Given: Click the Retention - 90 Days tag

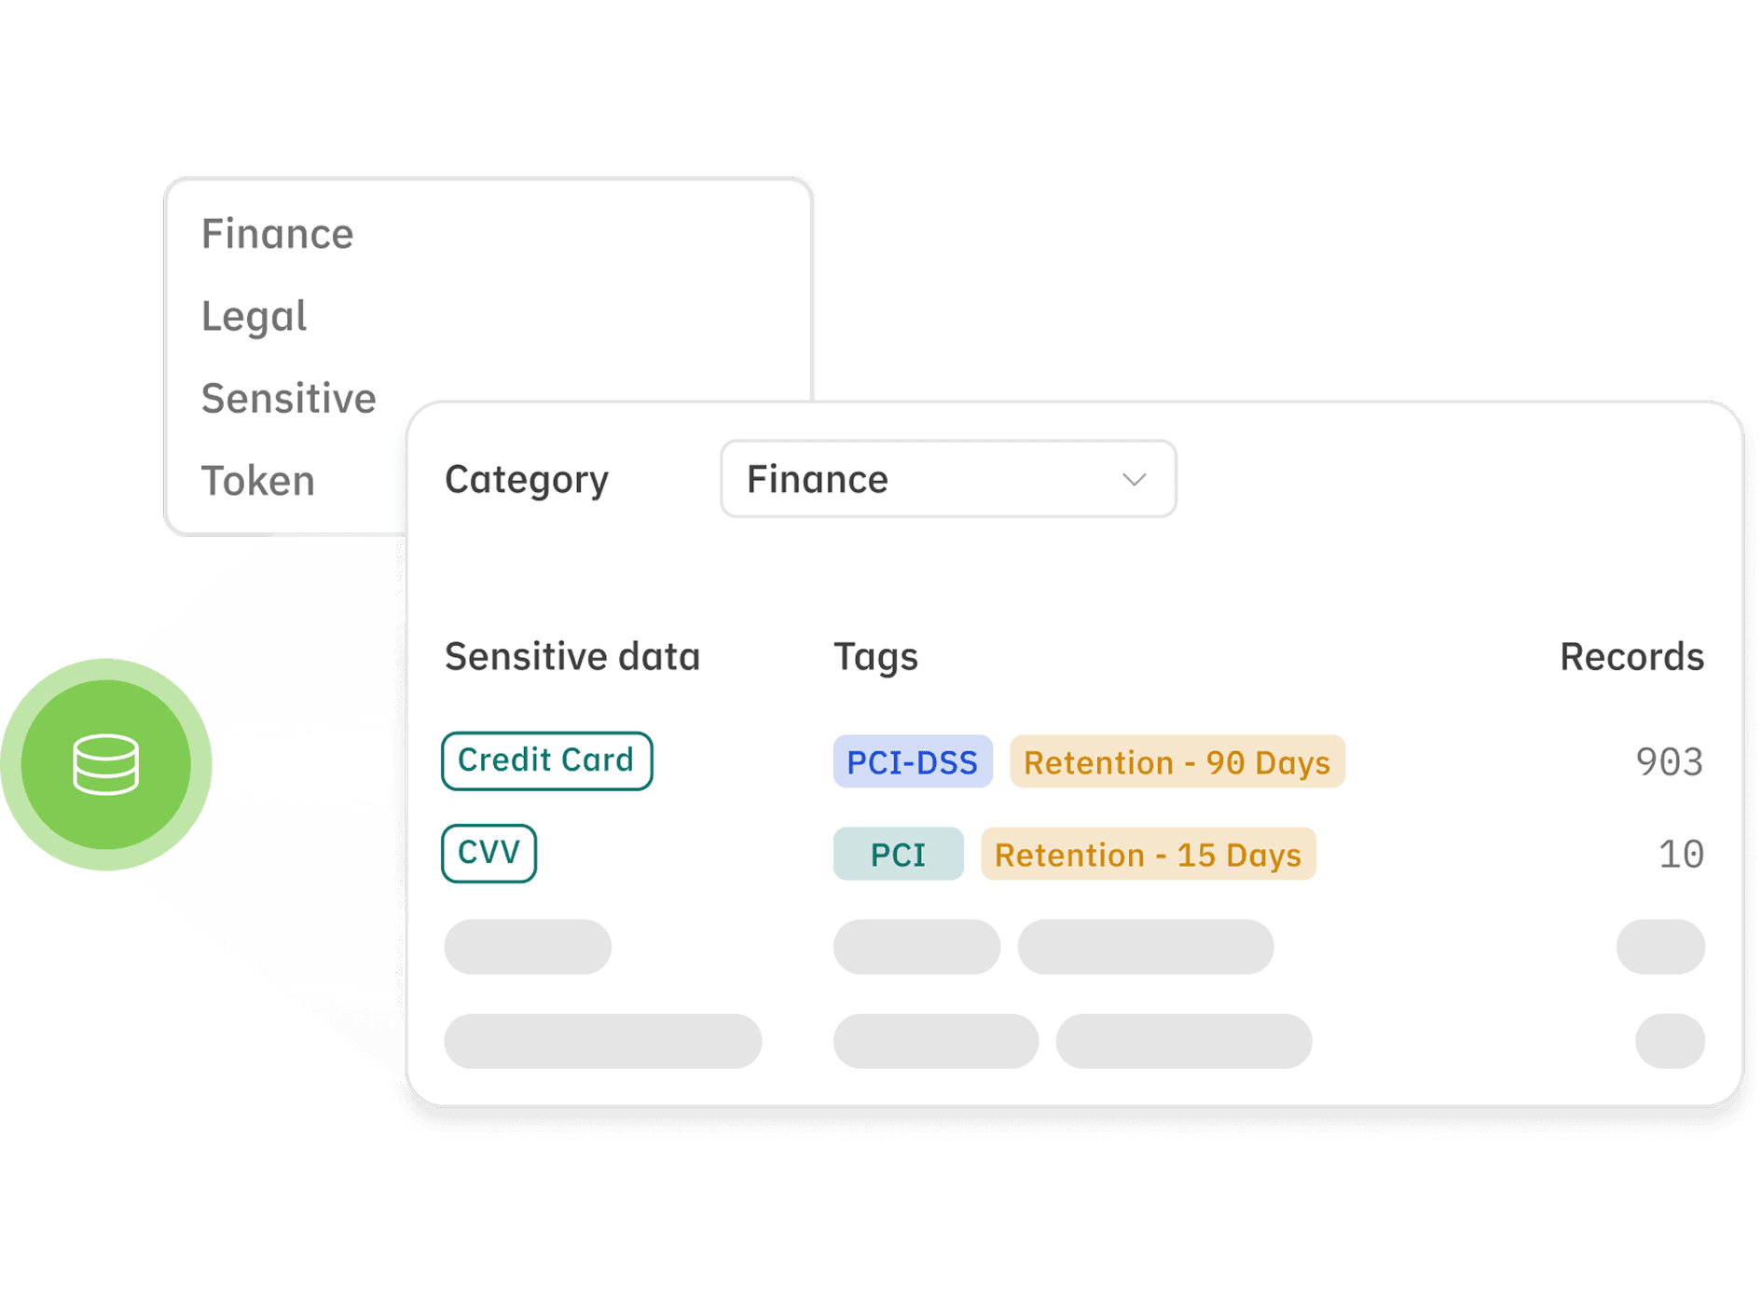Looking at the screenshot, I should pyautogui.click(x=1177, y=762).
